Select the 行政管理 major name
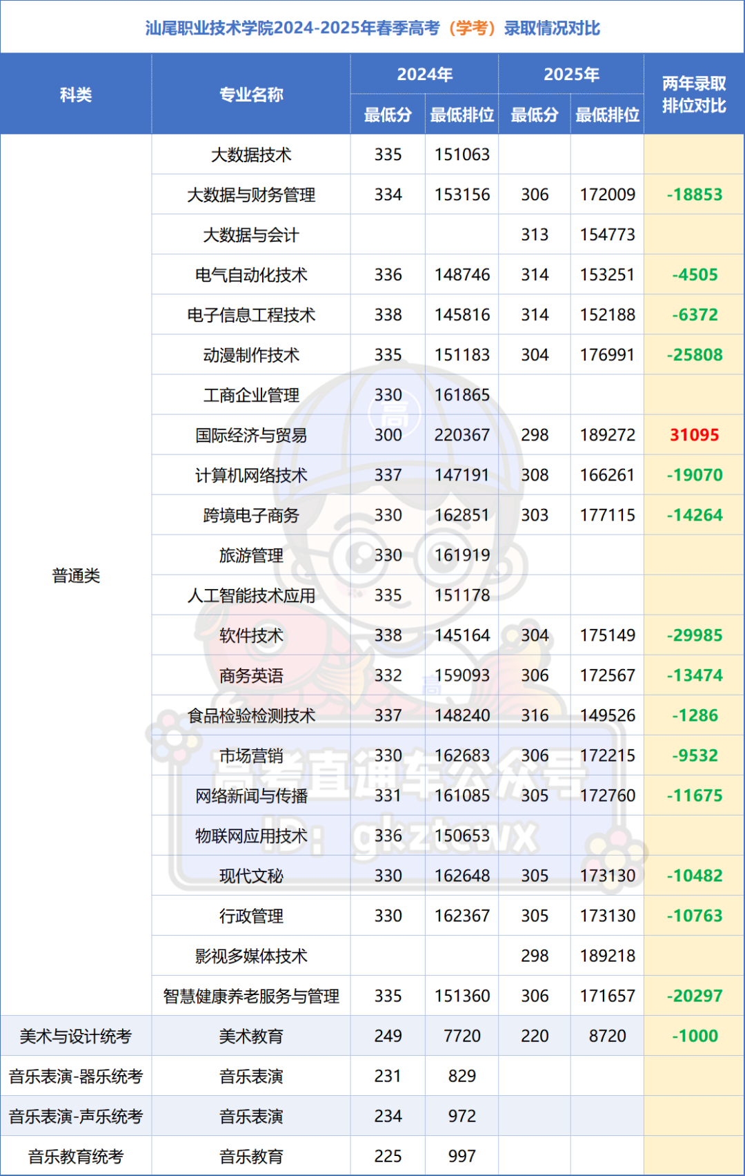This screenshot has height=1176, width=745. [x=251, y=916]
